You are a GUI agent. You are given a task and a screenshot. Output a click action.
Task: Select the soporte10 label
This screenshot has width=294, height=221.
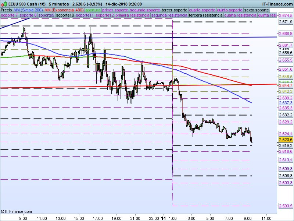pyautogui.click(x=65, y=15)
